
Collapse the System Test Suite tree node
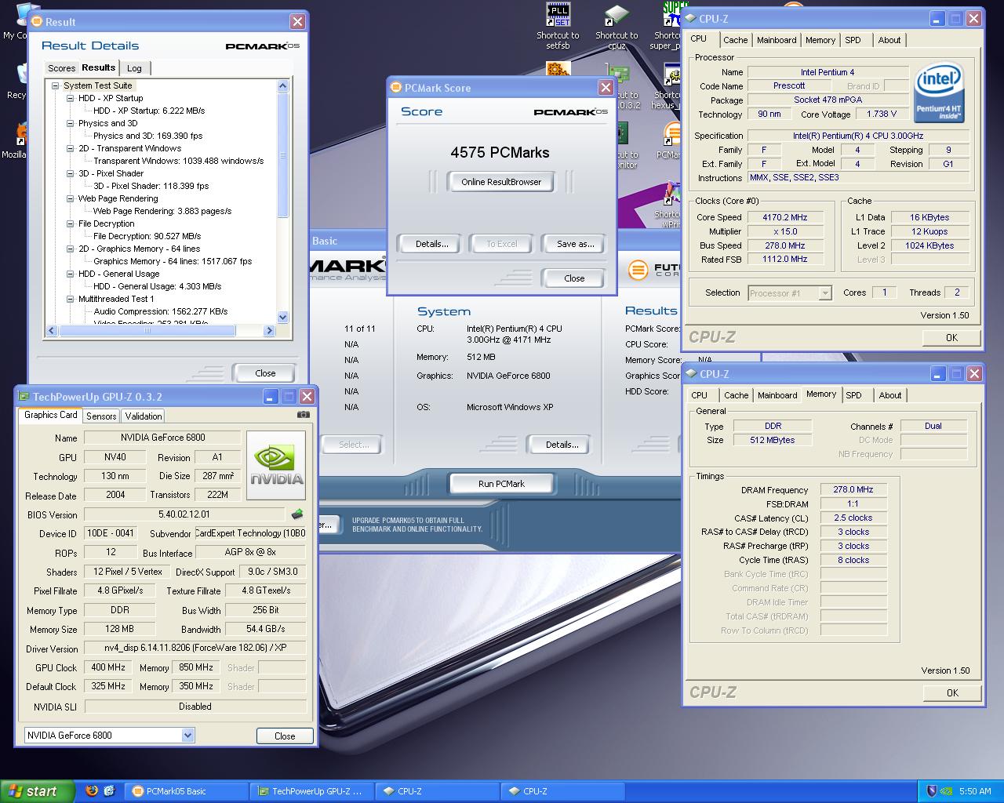56,85
